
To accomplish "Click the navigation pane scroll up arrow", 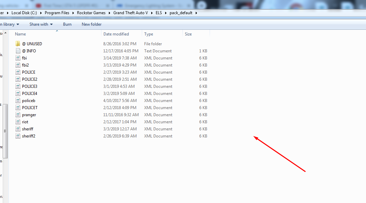I will pyautogui.click(x=5, y=33).
